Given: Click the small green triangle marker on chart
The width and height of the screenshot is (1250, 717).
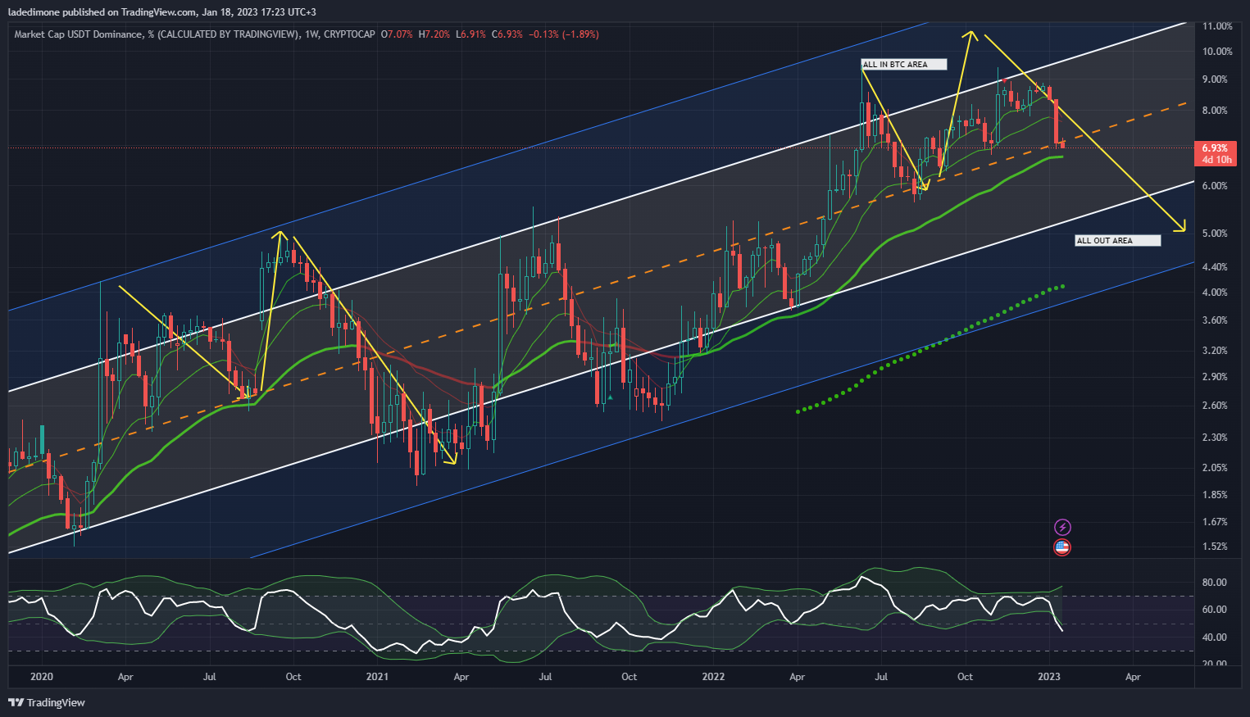Looking at the screenshot, I should [610, 398].
